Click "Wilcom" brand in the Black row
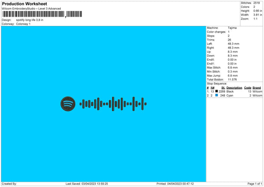Screen dimensions: 264x187 257,91
